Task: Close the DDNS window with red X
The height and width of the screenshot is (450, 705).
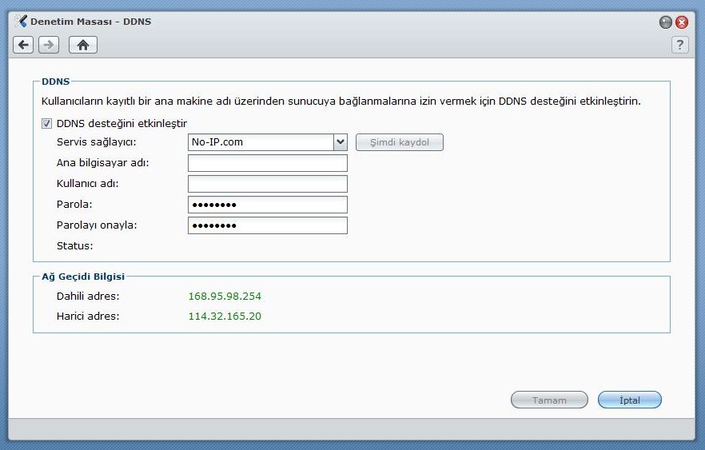Action: 682,22
